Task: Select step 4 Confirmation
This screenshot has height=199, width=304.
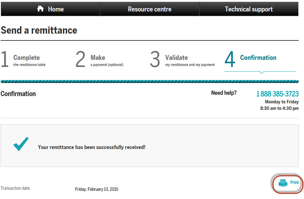Action: click(251, 59)
